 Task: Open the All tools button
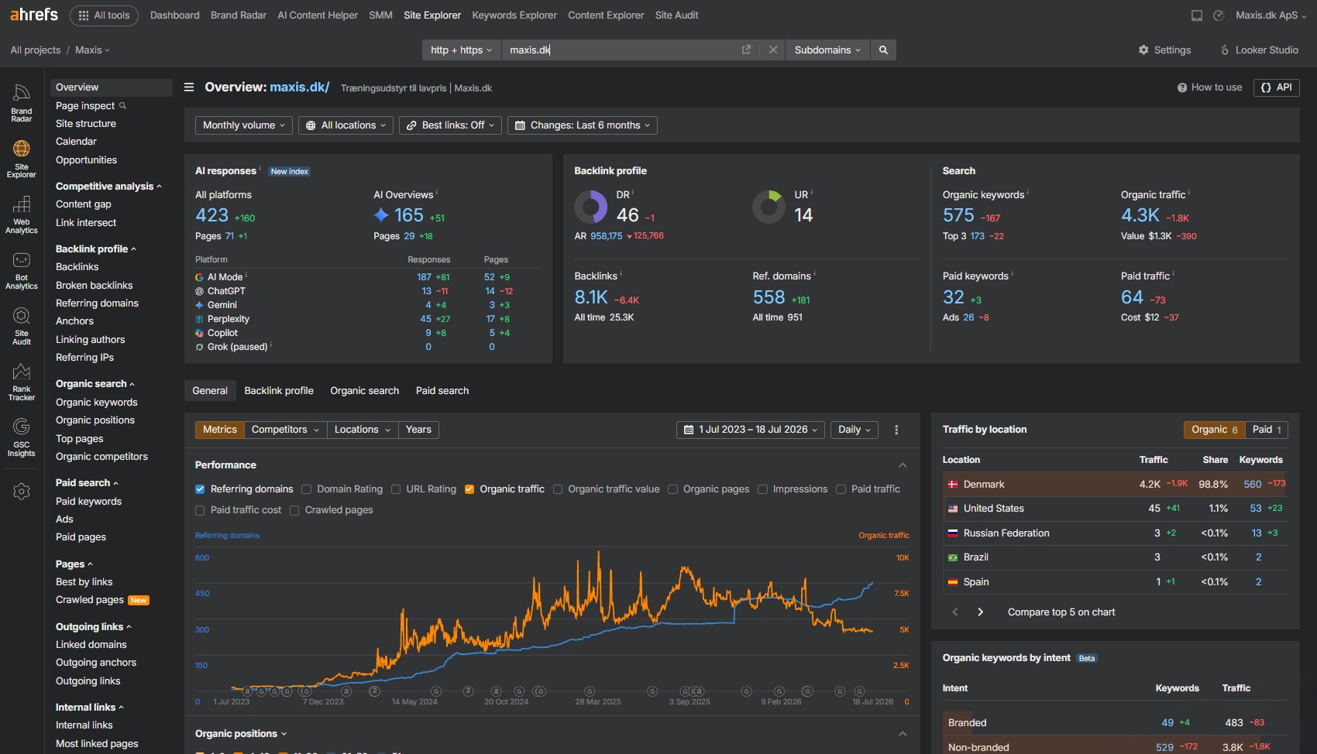pyautogui.click(x=104, y=15)
